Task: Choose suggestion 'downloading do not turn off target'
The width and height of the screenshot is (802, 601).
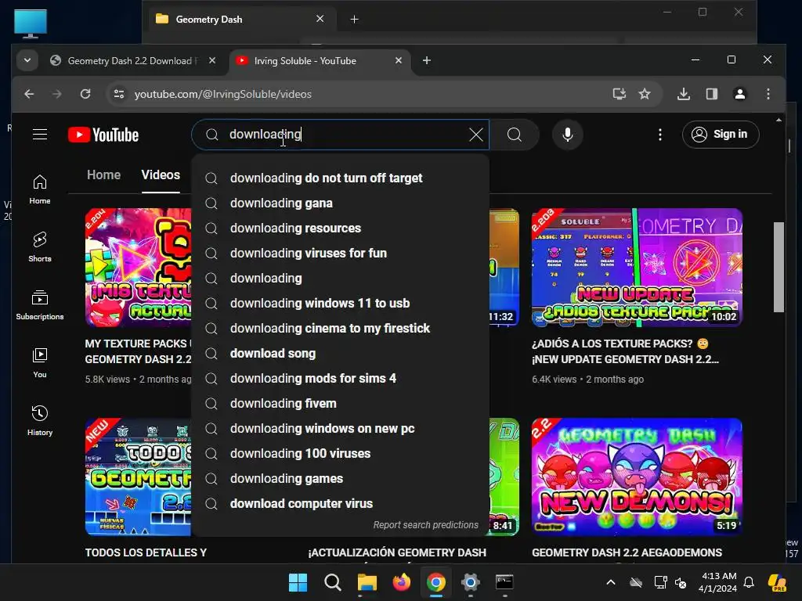Action: [x=341, y=178]
